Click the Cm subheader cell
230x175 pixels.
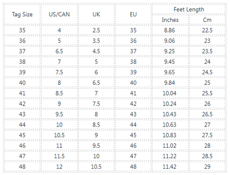pyautogui.click(x=207, y=20)
